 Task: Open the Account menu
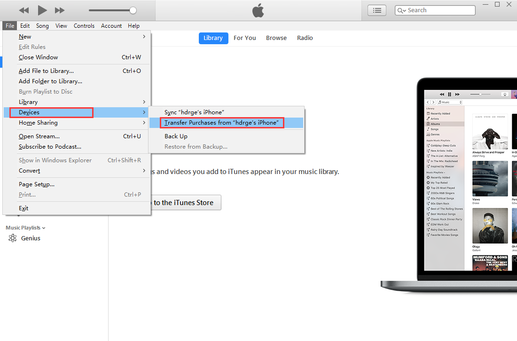(x=111, y=26)
